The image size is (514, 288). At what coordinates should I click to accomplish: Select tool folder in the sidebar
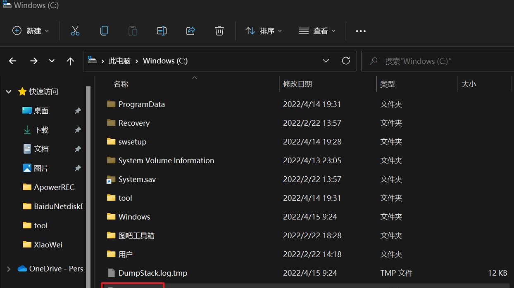[41, 225]
